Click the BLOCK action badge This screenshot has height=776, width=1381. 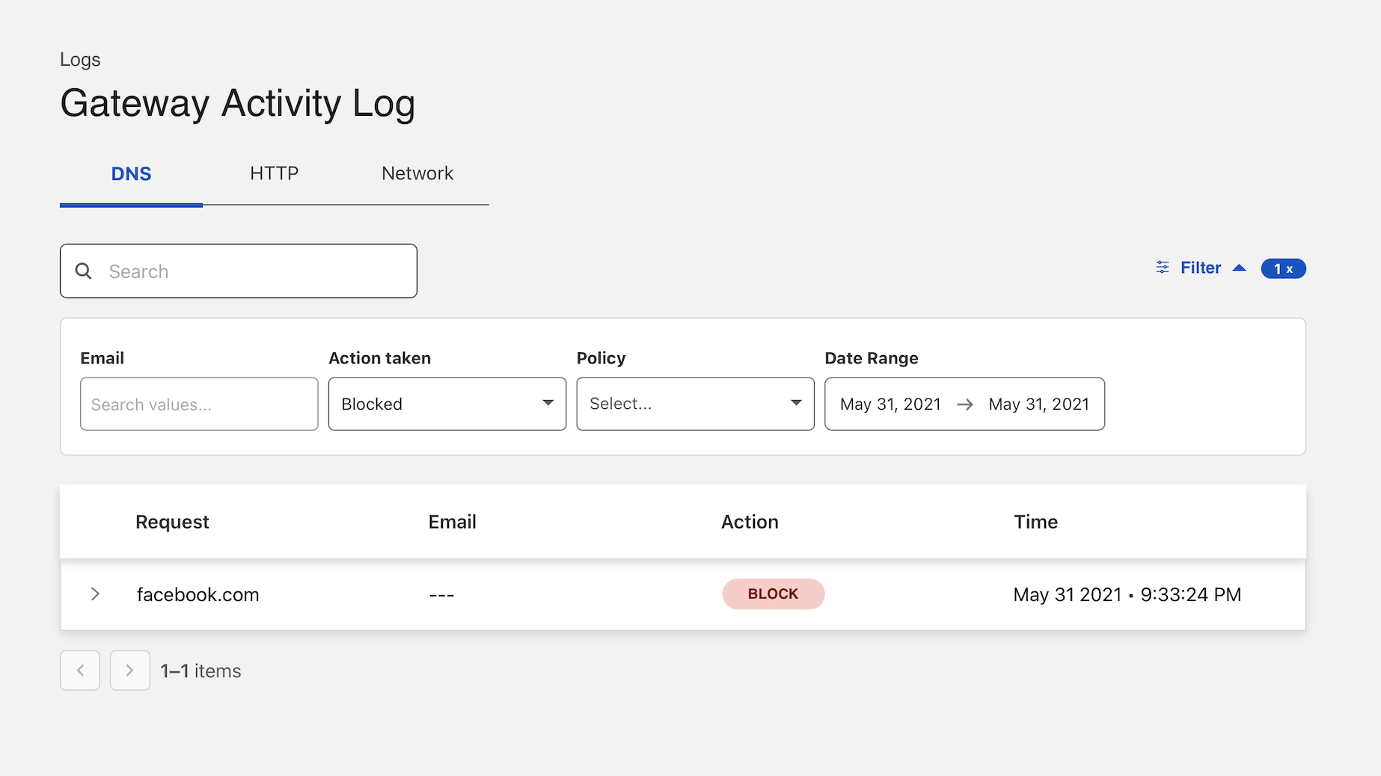coord(773,594)
